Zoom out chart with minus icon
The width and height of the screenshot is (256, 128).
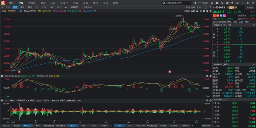[x=207, y=11]
